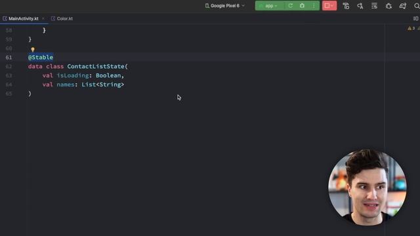
Task: Open the Device Manager icon
Action: pos(403,6)
